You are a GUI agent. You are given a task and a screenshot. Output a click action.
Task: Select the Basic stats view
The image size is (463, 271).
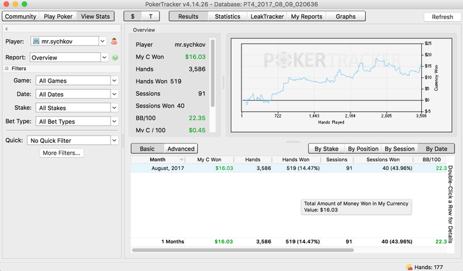point(147,149)
